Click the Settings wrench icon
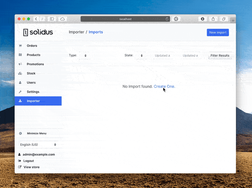Image resolution: width=252 pixels, height=188 pixels. click(20, 92)
